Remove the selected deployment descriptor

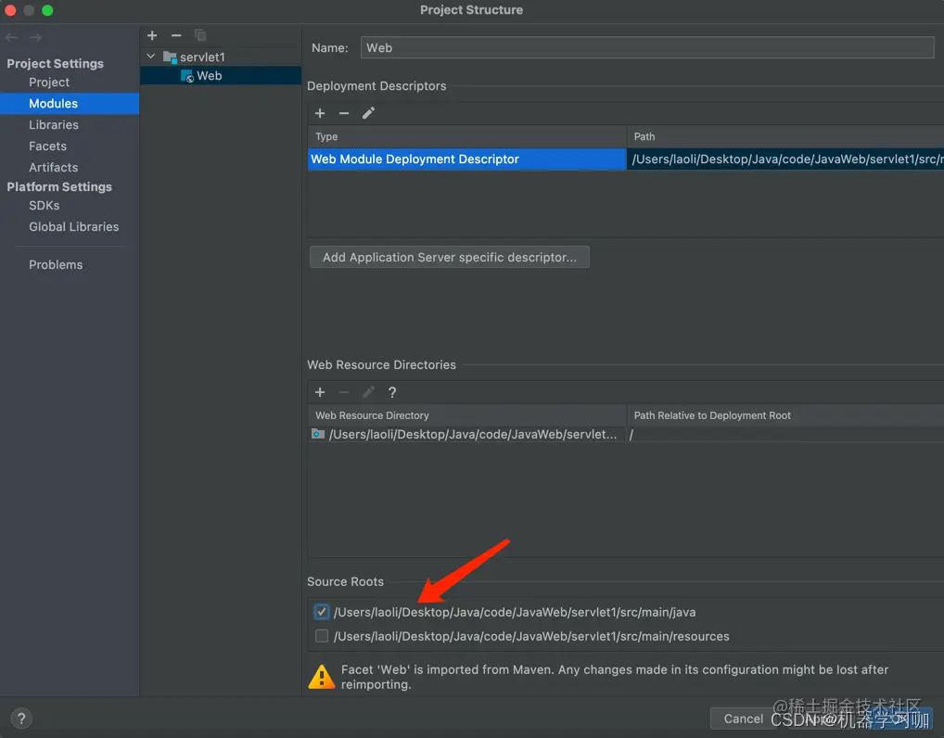[344, 113]
